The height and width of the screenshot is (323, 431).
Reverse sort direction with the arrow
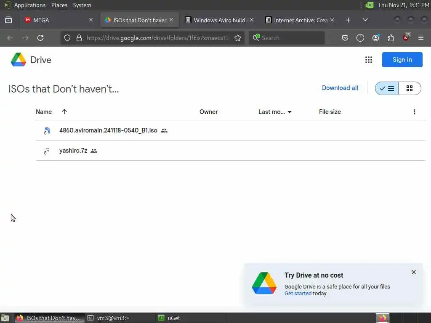tap(64, 111)
